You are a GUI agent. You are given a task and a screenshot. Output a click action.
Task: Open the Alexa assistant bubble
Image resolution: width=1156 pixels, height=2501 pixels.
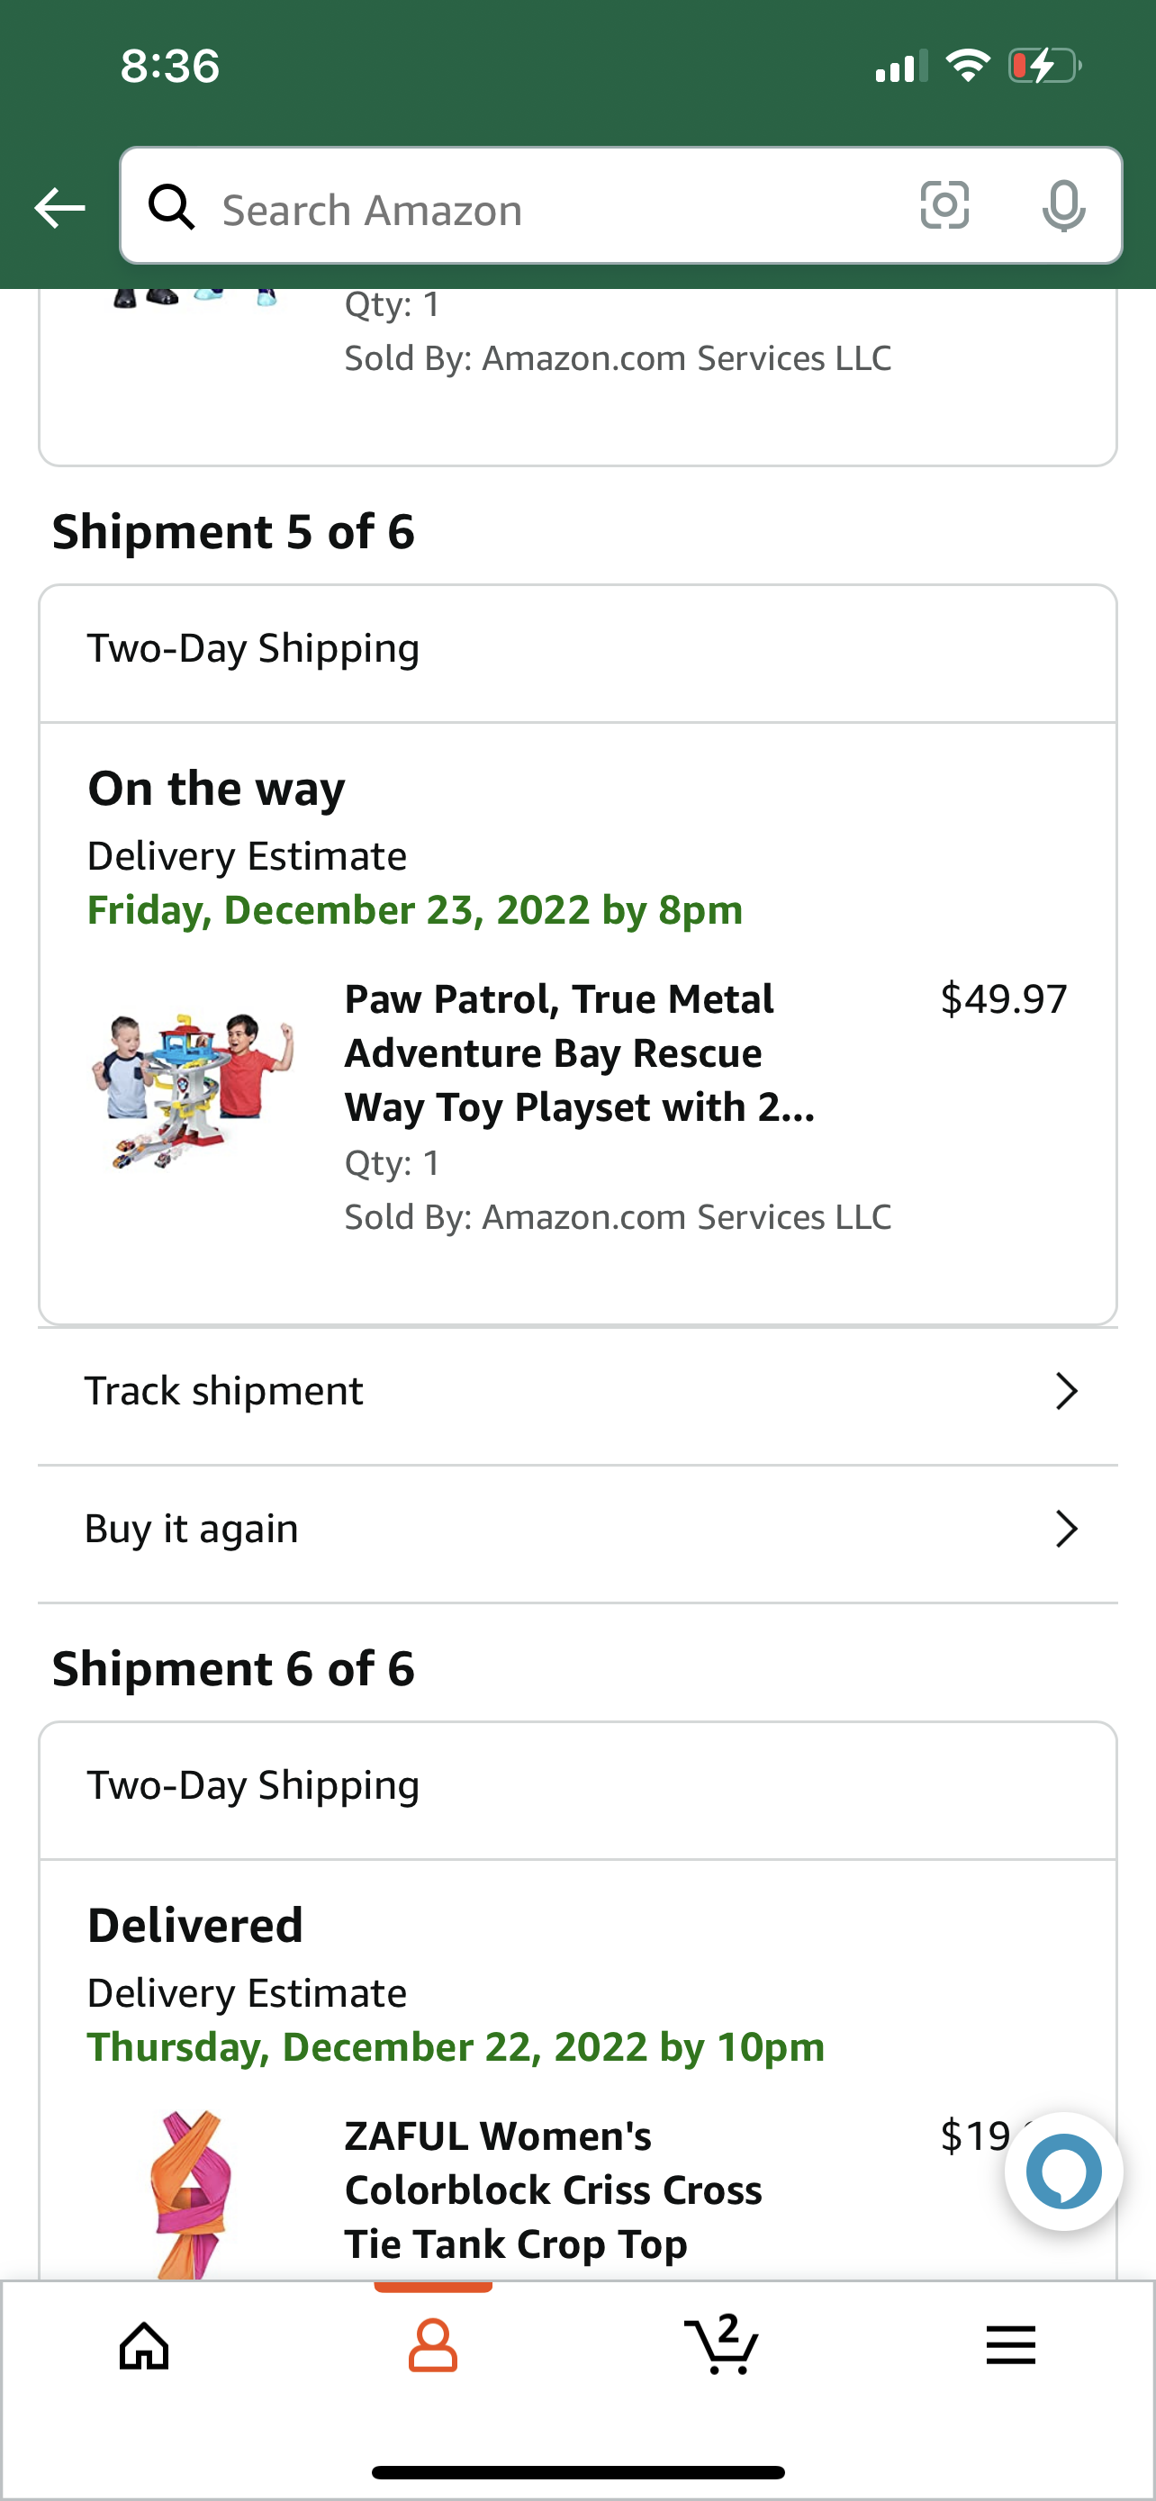(x=1063, y=2171)
